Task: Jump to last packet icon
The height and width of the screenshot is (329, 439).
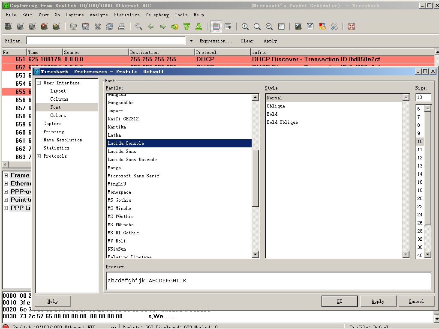Action: (x=199, y=27)
